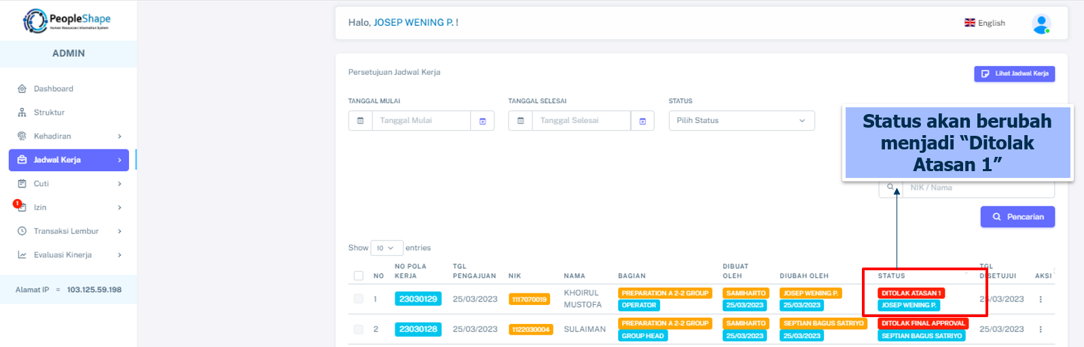This screenshot has height=347, width=1084.
Task: Click the UK flag language icon
Action: click(969, 23)
